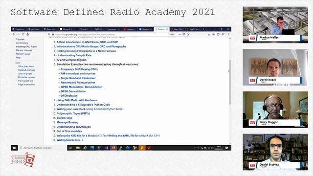Click the browser forward arrow

(x=19, y=34)
